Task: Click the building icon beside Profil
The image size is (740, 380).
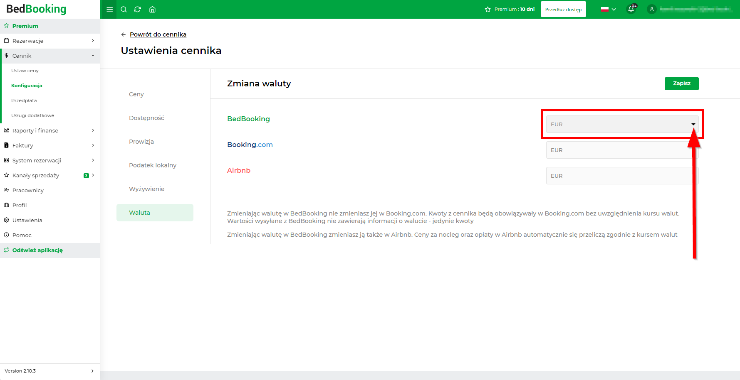Action: [6, 205]
